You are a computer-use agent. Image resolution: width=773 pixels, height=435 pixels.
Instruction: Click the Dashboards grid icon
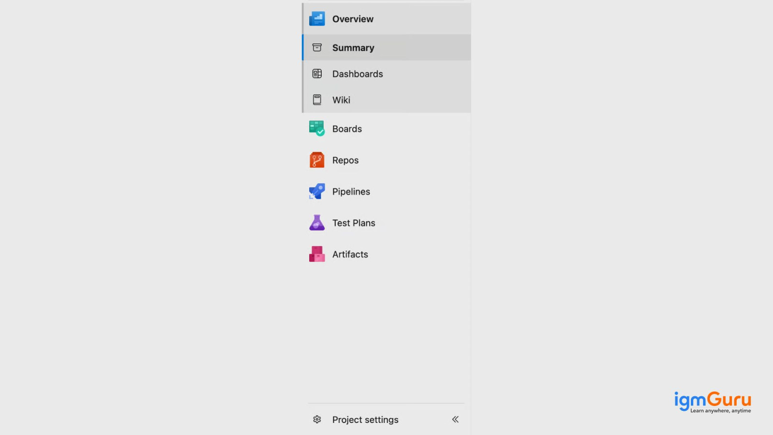pos(317,73)
